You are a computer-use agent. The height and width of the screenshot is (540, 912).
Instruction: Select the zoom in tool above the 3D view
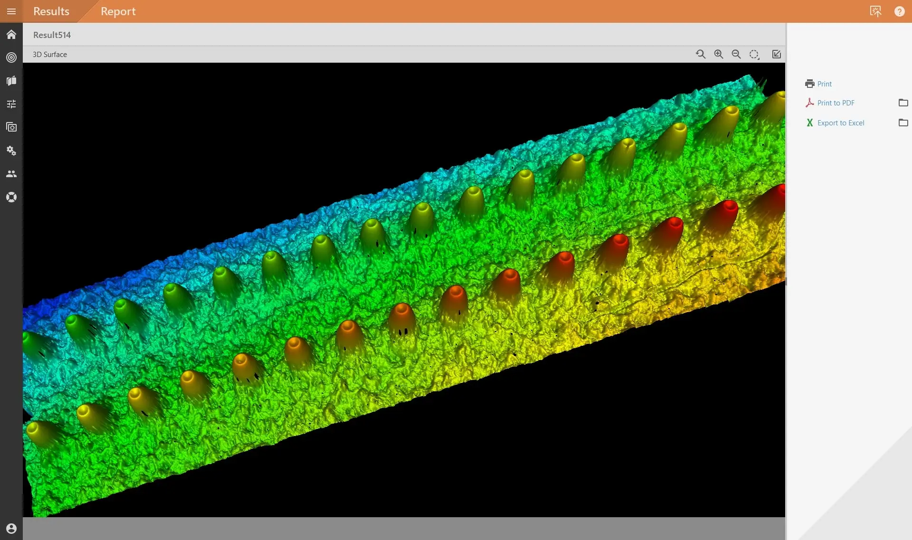(719, 54)
